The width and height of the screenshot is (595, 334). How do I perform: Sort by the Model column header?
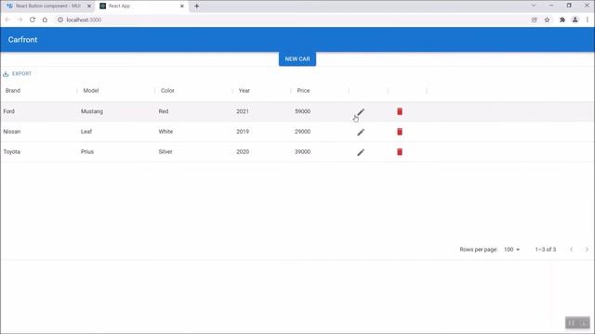91,91
